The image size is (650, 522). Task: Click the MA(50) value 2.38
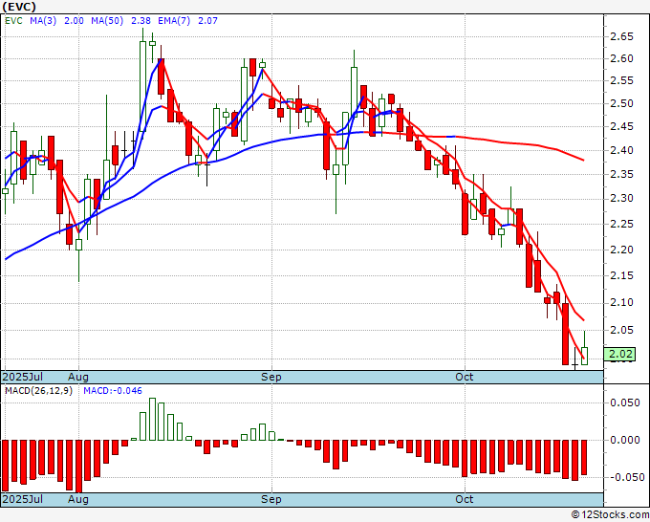point(141,21)
